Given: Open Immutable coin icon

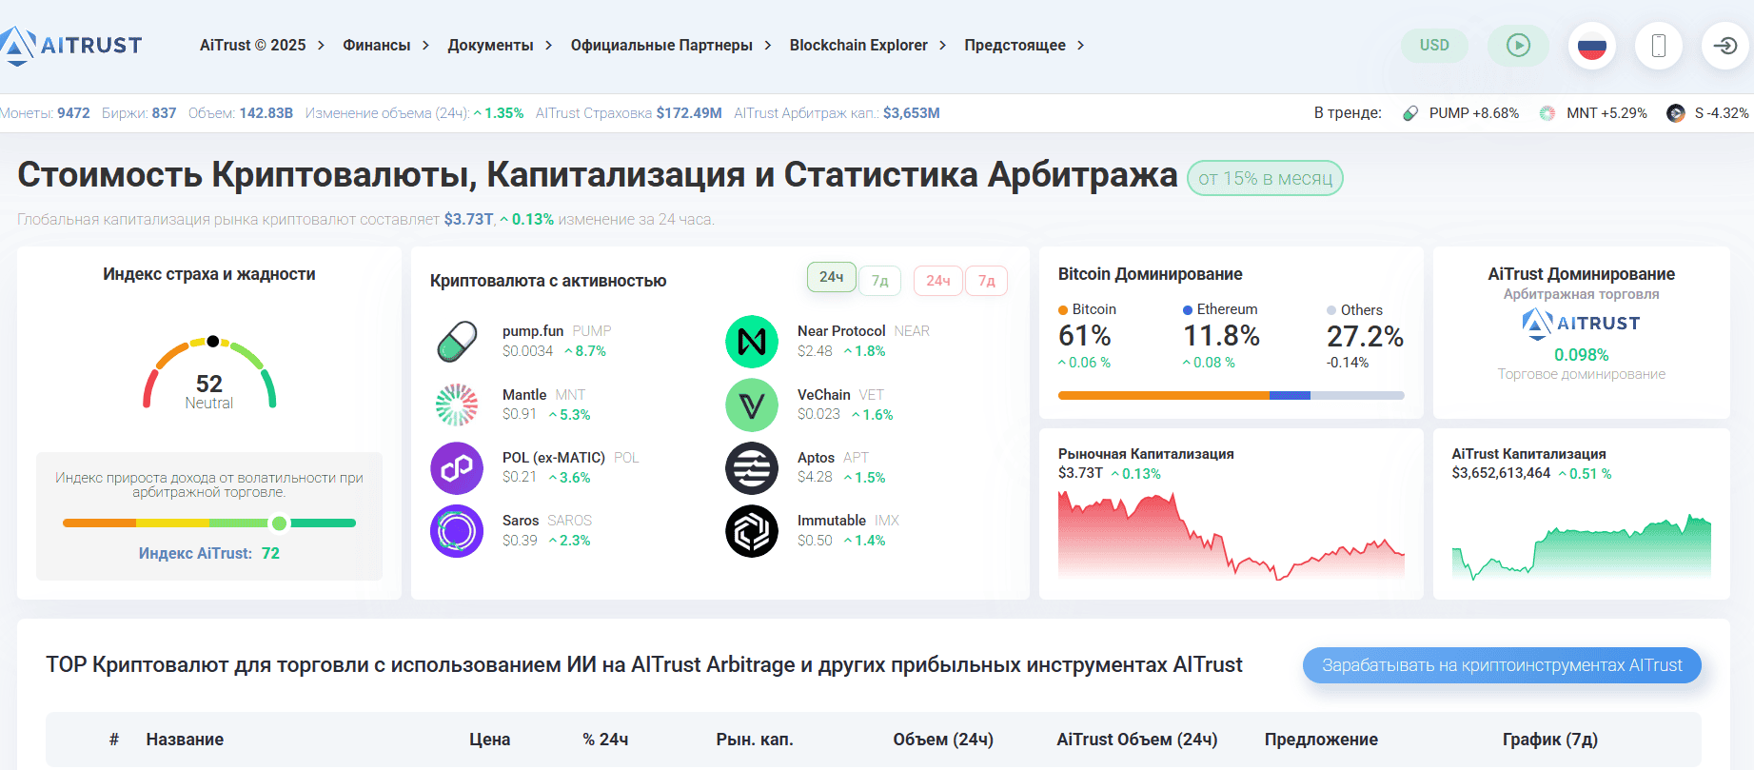Looking at the screenshot, I should click(752, 531).
